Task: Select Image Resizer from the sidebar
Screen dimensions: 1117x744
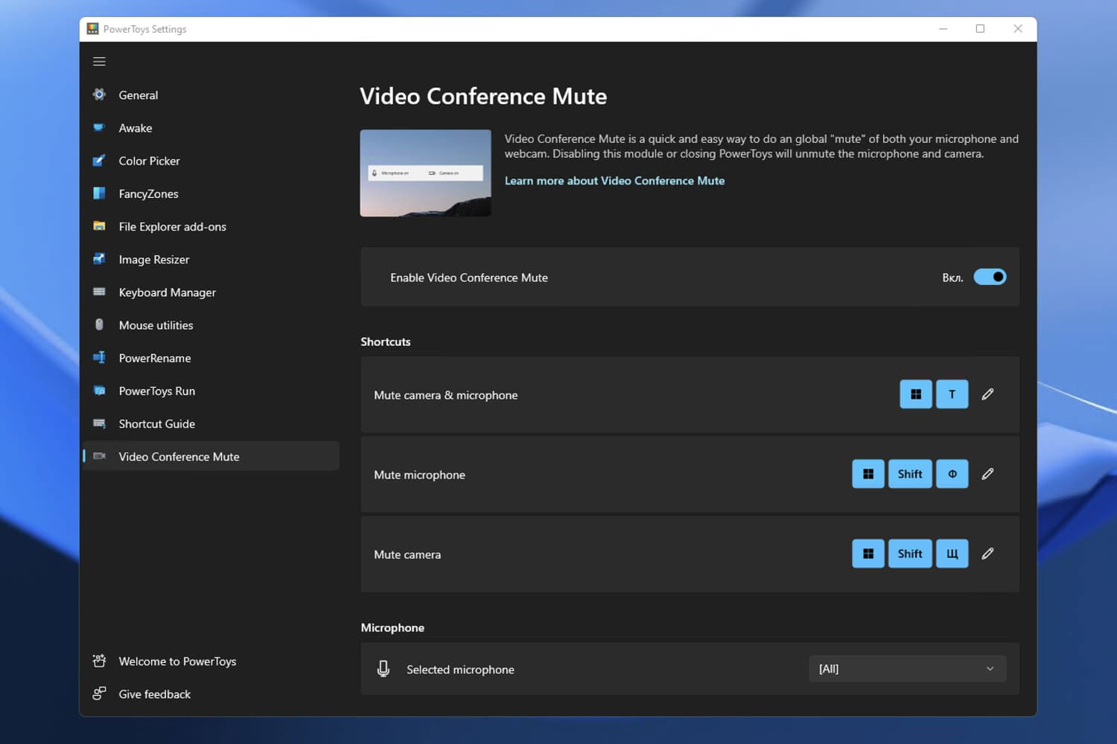Action: click(x=153, y=260)
